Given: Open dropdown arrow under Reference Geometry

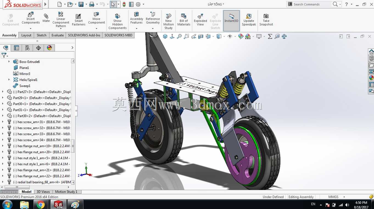Looking at the screenshot, I should 153,28.
